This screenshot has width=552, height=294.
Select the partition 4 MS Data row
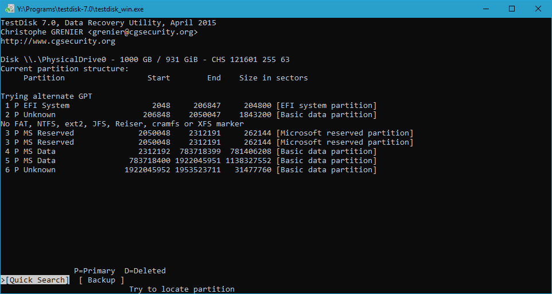189,152
